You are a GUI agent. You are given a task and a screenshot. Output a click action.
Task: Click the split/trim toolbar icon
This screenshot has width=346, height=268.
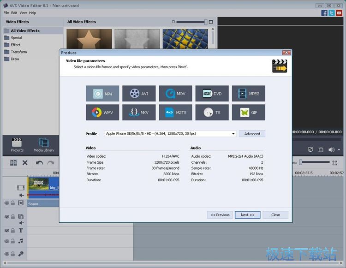13,163
